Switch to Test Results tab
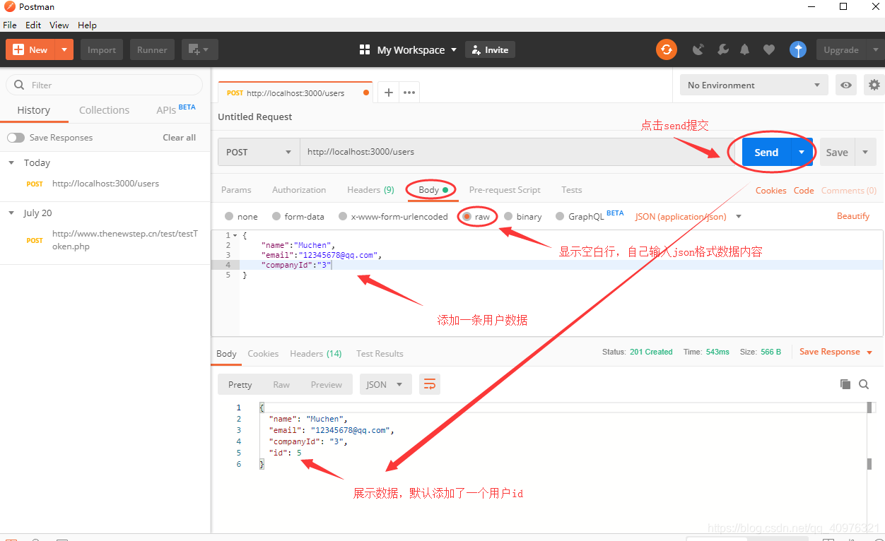885x541 pixels. (380, 354)
